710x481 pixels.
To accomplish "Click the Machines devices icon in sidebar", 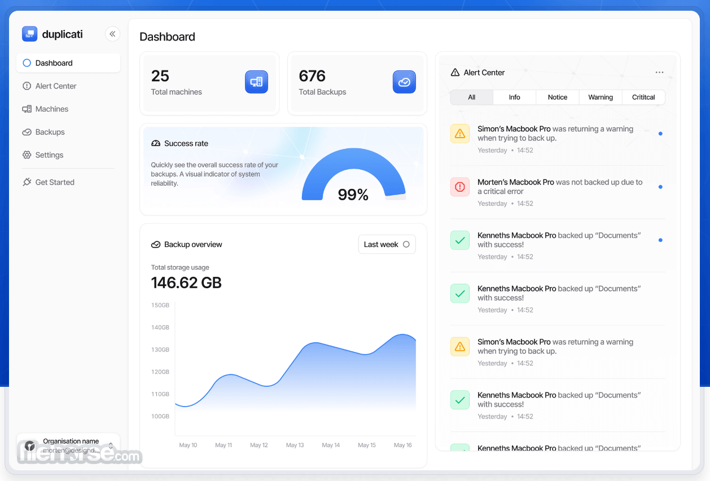I will 27,109.
